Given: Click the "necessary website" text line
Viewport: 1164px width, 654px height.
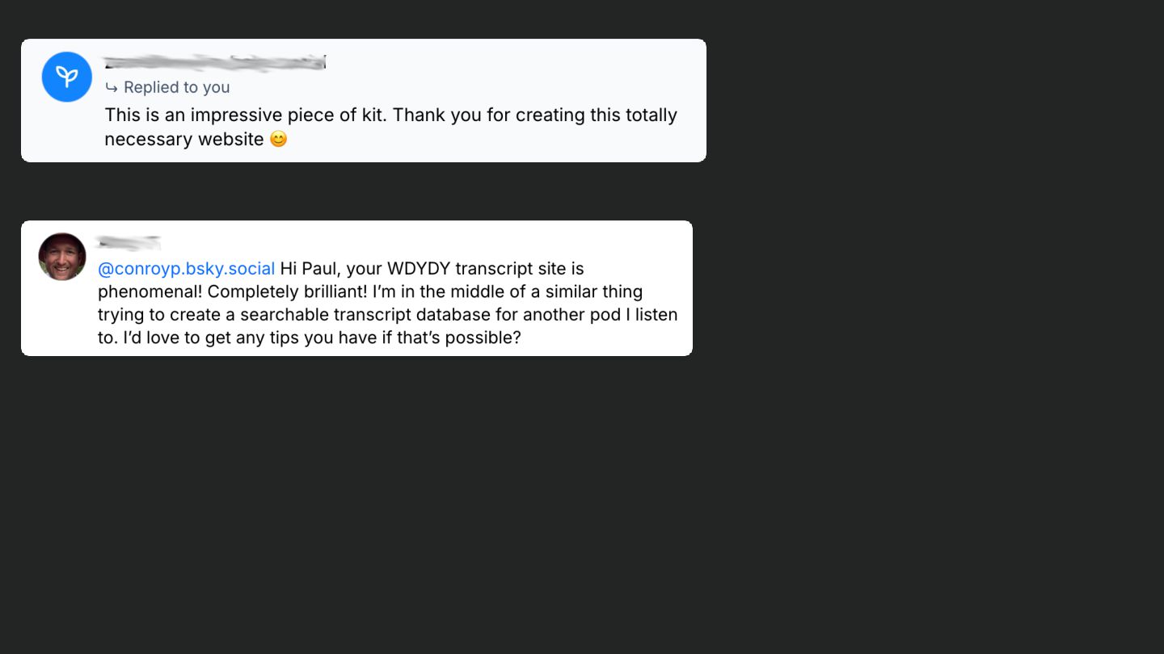Looking at the screenshot, I should pyautogui.click(x=183, y=139).
